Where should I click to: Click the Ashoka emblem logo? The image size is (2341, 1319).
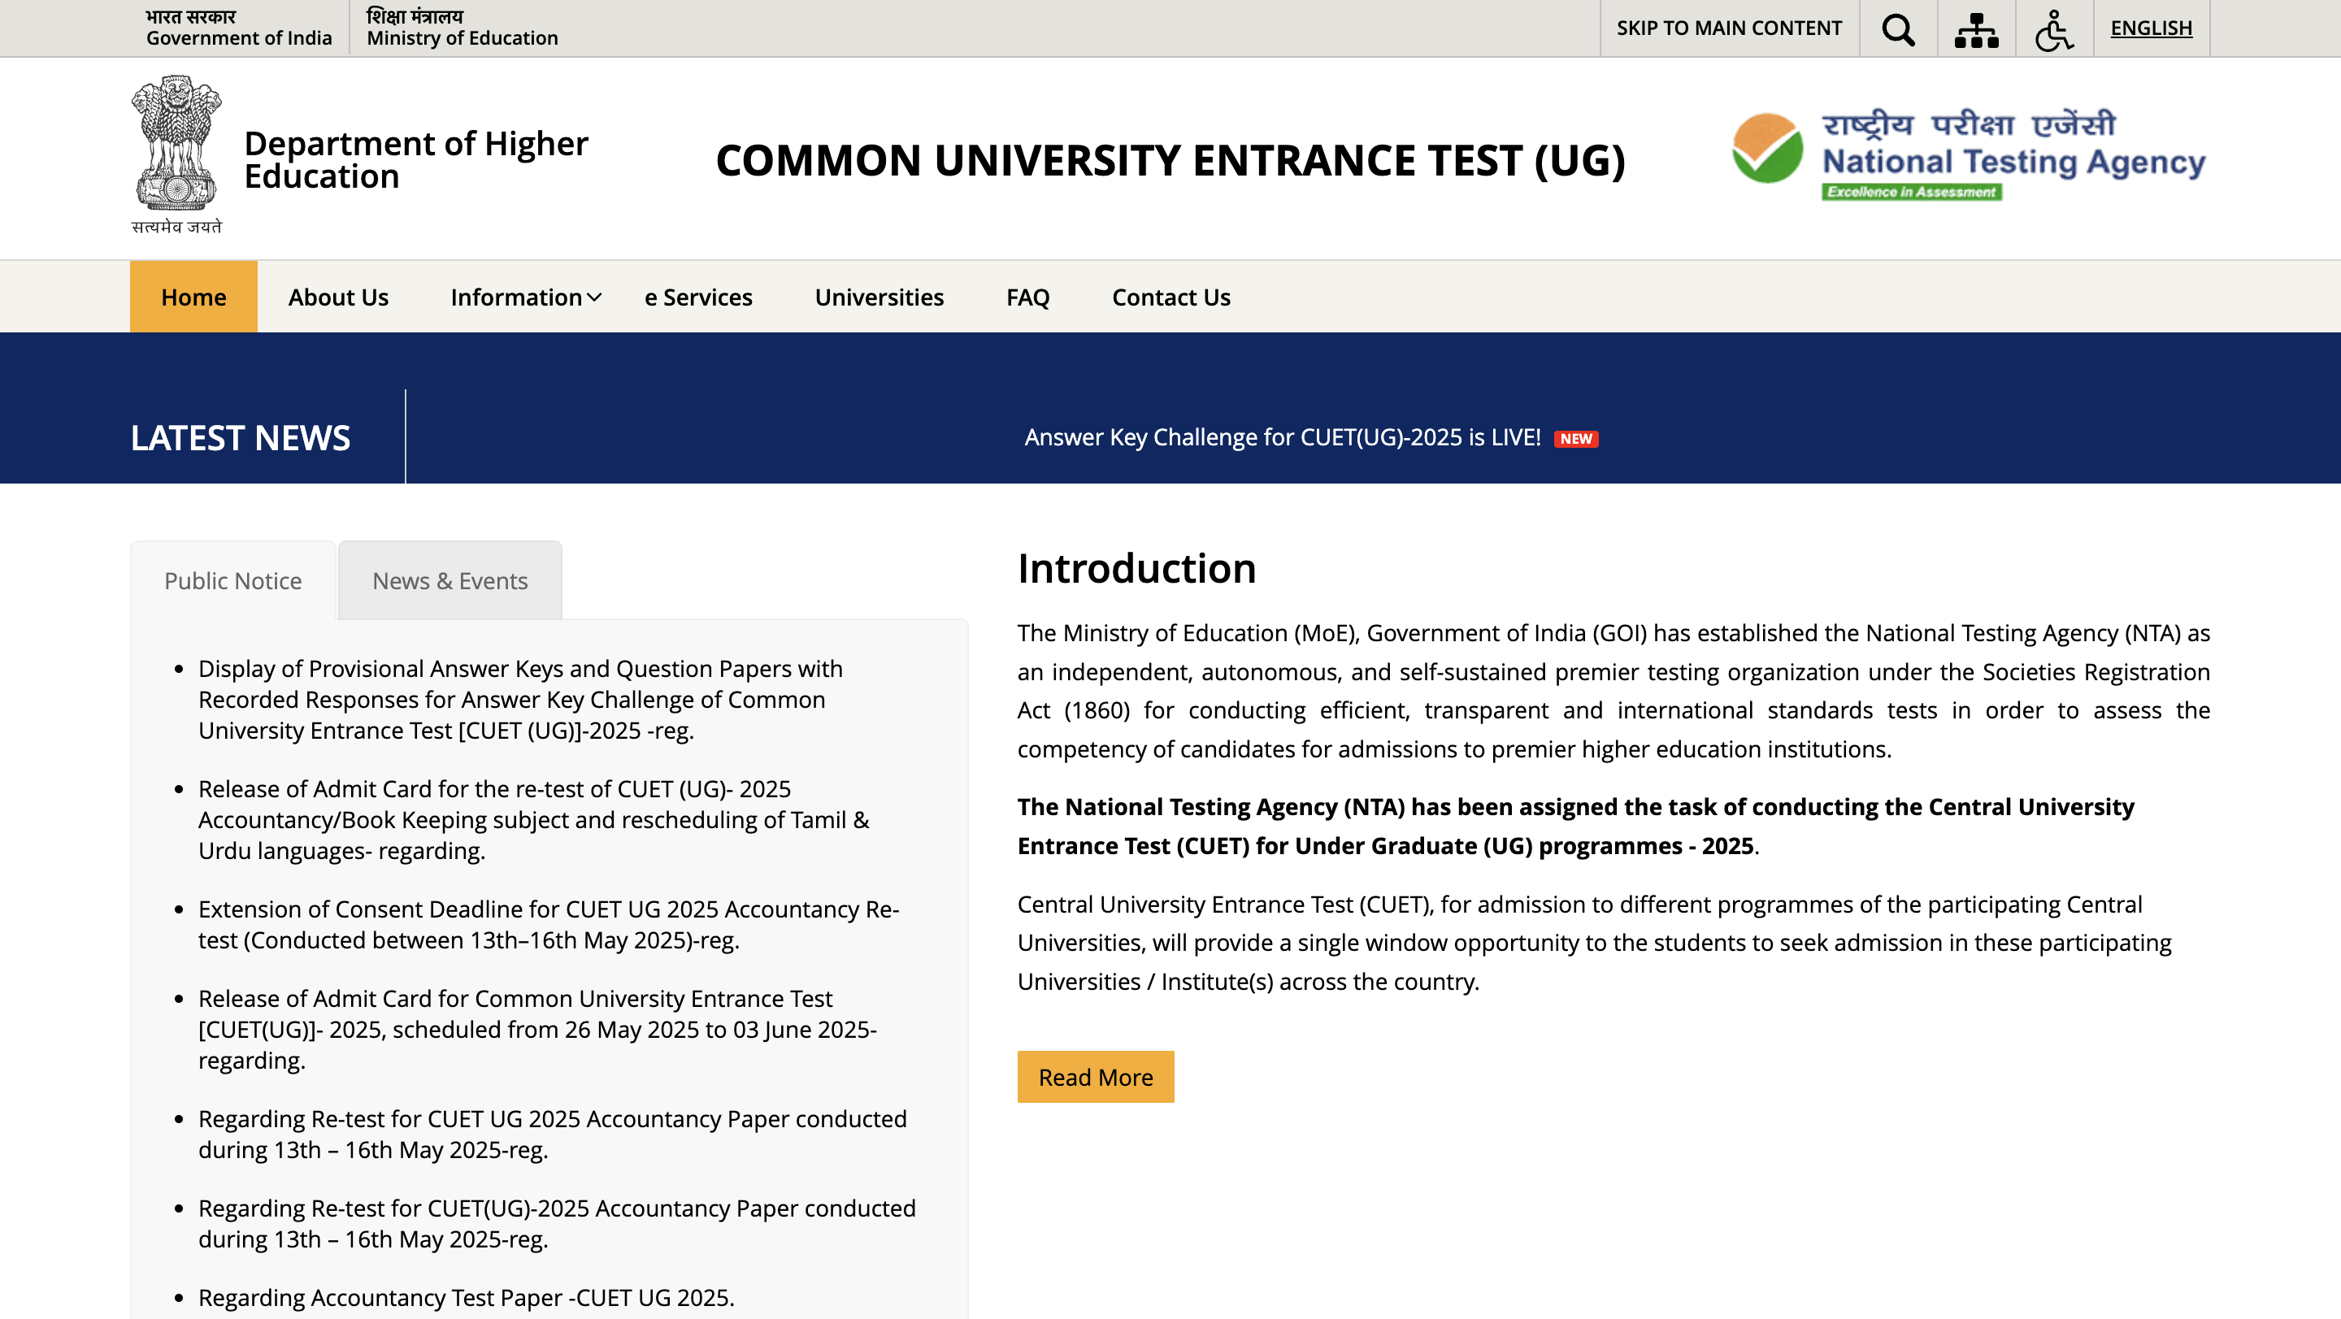176,154
